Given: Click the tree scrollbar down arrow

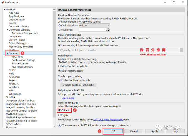Looking at the screenshot, I should pos(54,126).
